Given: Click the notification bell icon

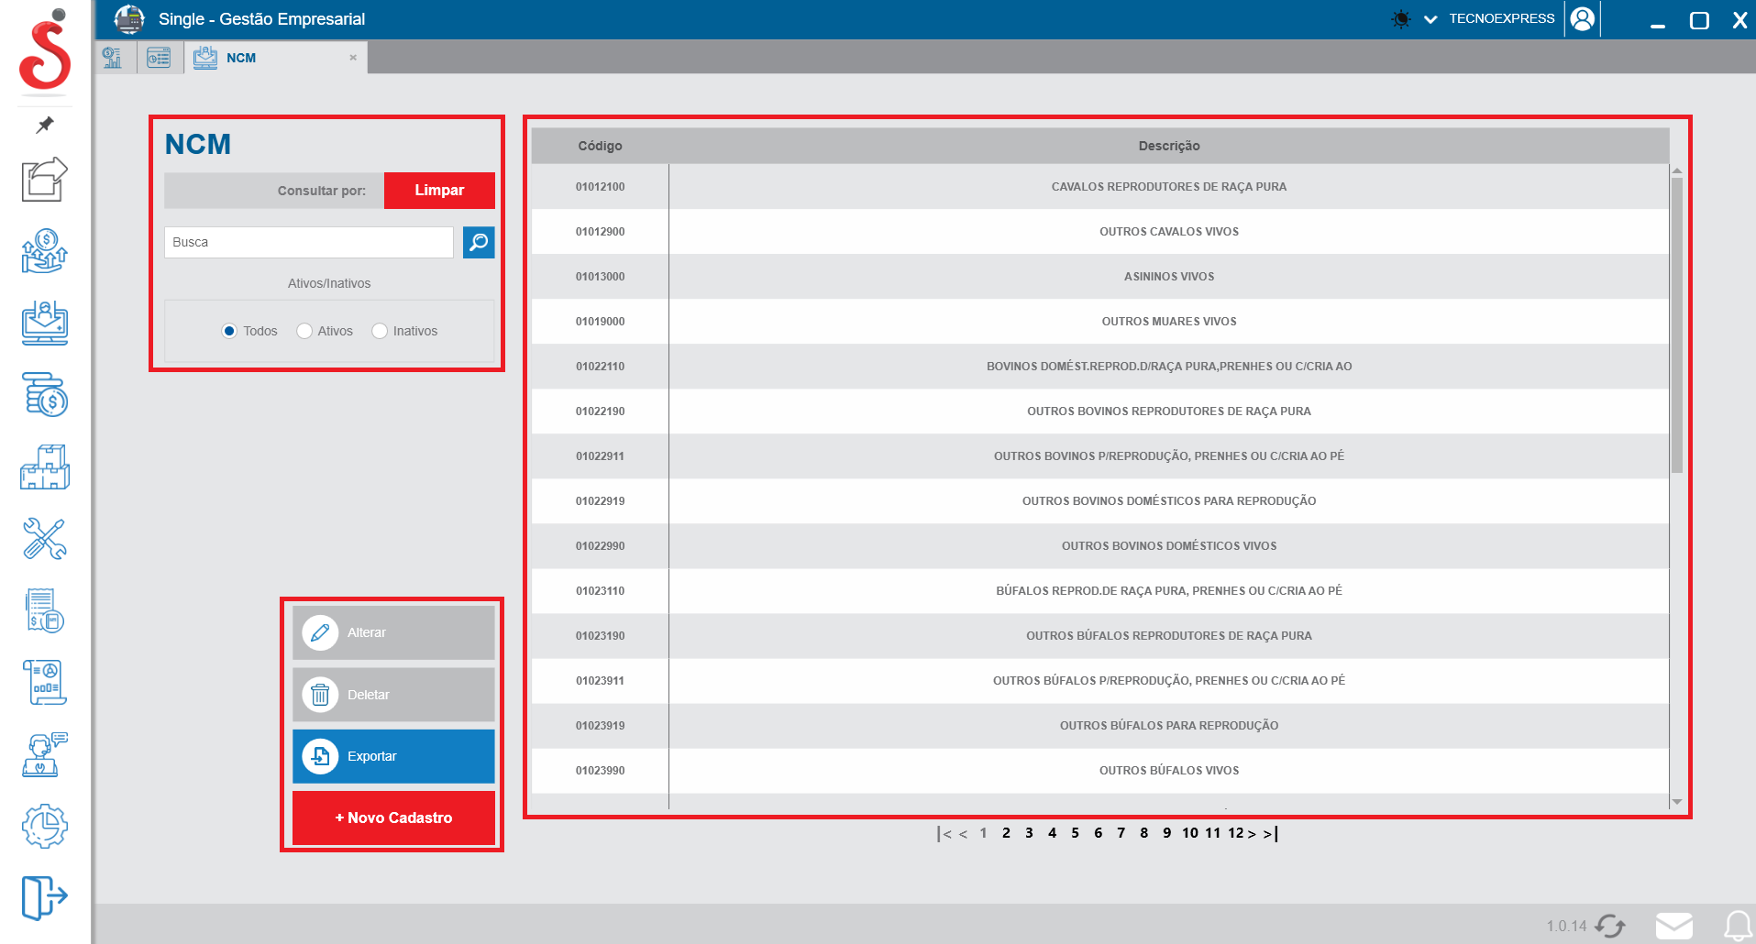Looking at the screenshot, I should [x=1737, y=926].
